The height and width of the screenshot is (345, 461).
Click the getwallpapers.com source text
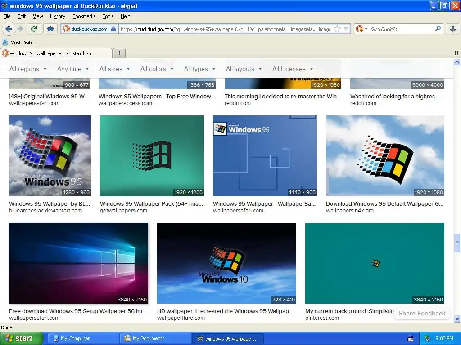[x=123, y=211]
